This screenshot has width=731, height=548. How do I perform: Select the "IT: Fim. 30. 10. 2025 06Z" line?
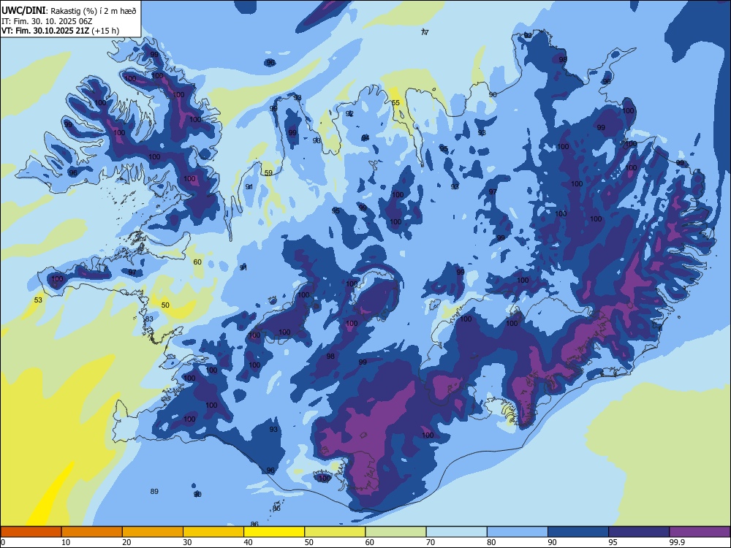[x=47, y=21]
